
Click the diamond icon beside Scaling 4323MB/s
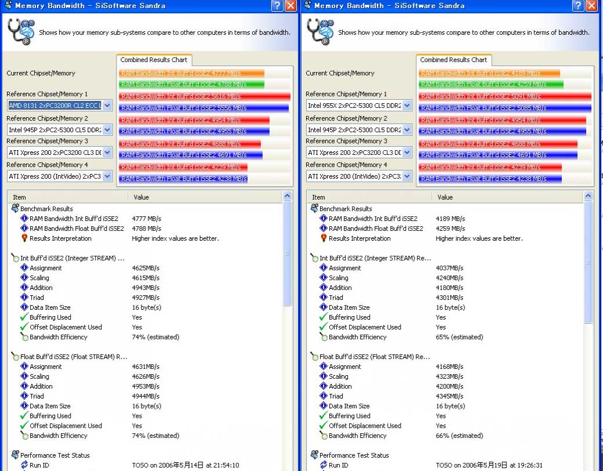click(324, 376)
